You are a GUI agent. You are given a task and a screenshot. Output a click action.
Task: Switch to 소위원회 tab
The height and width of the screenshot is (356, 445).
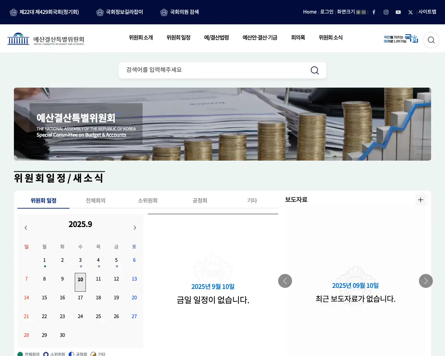pos(148,201)
